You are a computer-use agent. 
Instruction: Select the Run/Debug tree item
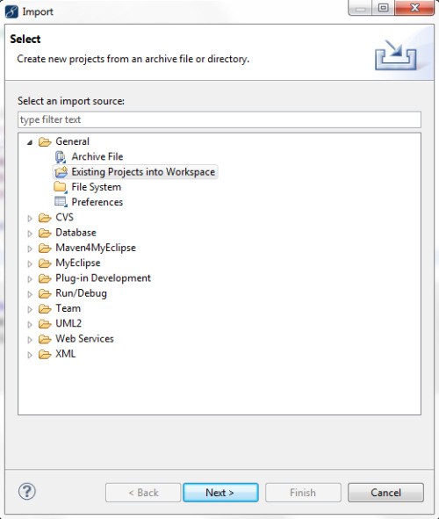pos(81,293)
